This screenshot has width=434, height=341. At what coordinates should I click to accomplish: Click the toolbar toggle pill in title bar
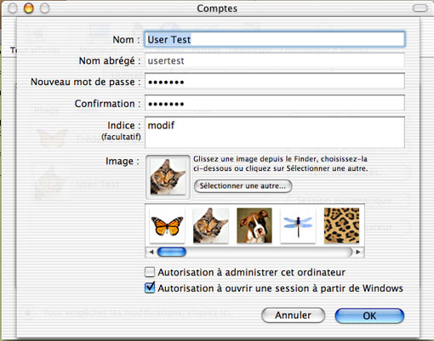pos(420,9)
